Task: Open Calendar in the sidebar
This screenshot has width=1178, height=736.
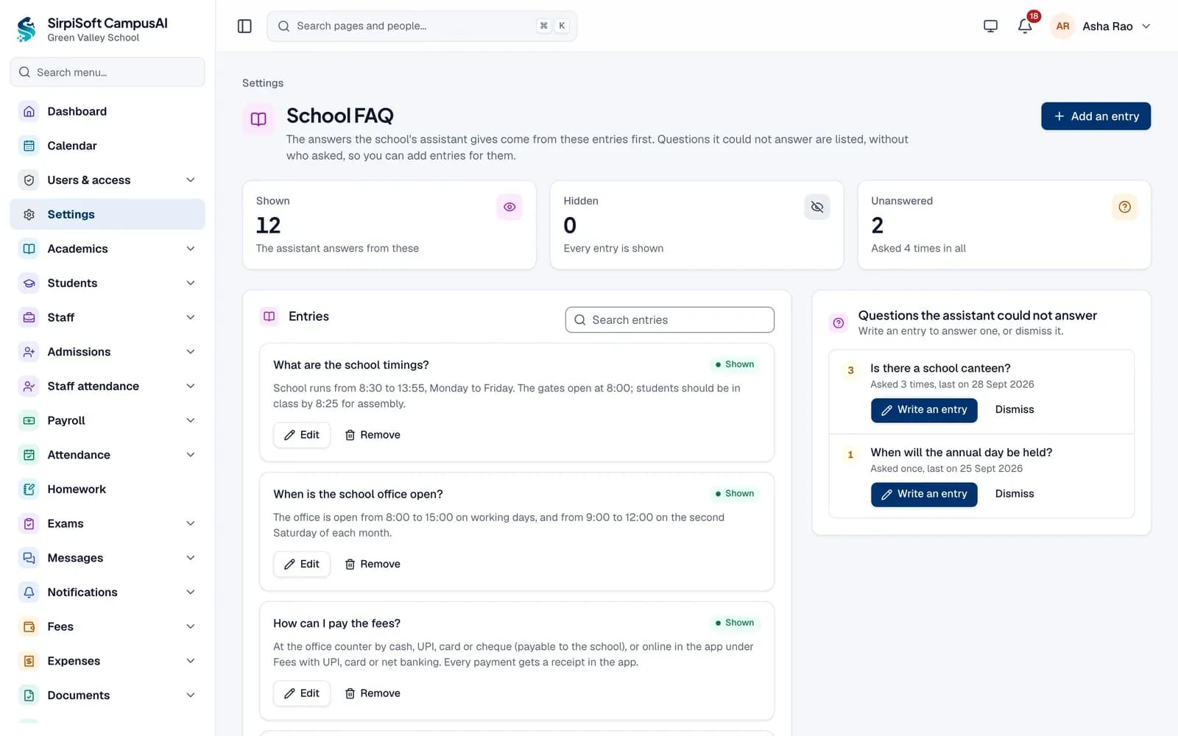Action: click(x=107, y=146)
